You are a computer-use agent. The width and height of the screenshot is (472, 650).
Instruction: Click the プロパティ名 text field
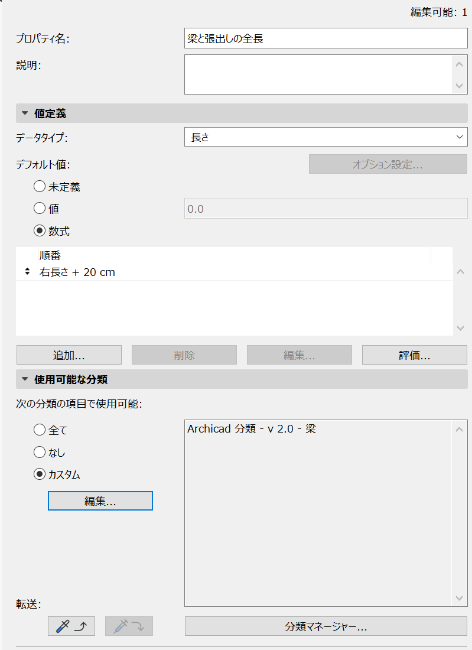pos(325,38)
